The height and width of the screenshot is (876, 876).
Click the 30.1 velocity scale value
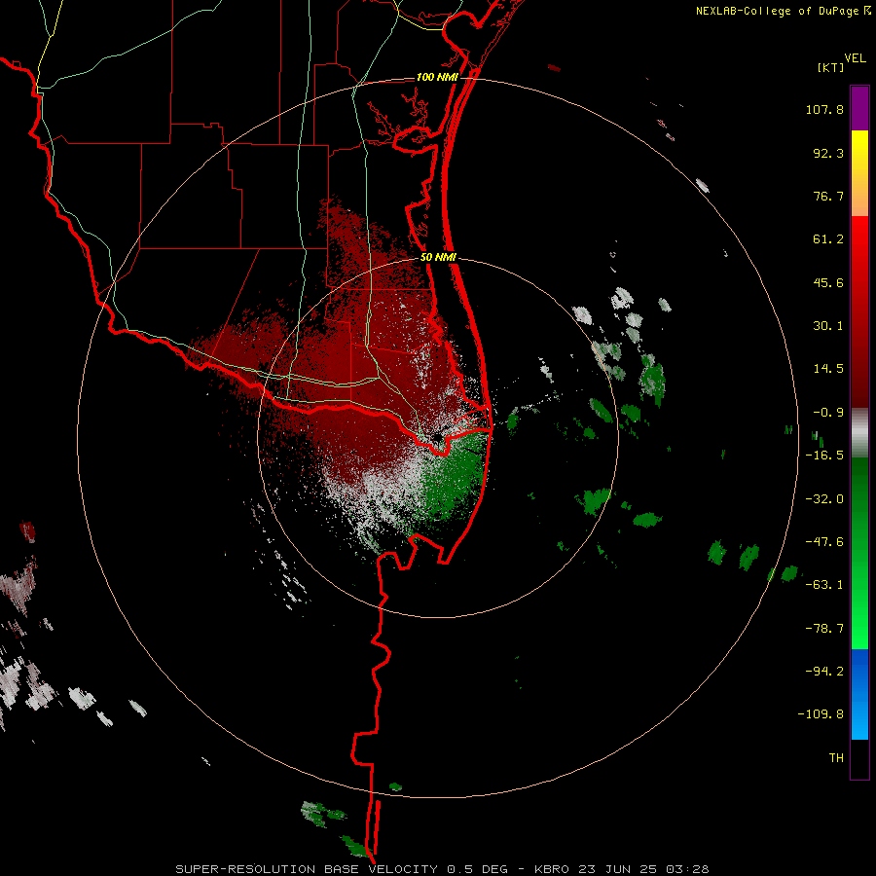tap(828, 326)
